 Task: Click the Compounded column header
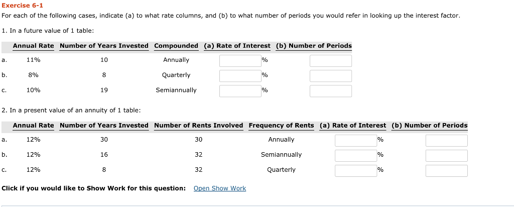(x=176, y=46)
